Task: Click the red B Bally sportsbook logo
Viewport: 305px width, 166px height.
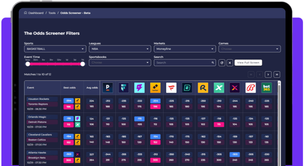Action: click(250, 88)
